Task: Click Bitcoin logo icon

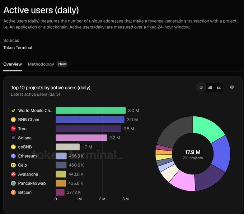Action: click(13, 192)
